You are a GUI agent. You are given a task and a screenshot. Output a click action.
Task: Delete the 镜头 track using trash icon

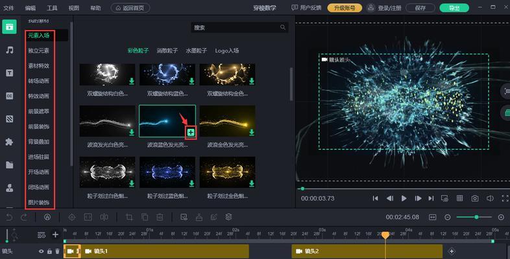[x=57, y=251]
